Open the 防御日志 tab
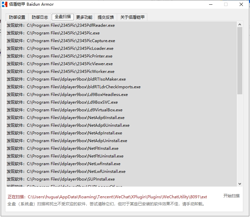 (40, 17)
